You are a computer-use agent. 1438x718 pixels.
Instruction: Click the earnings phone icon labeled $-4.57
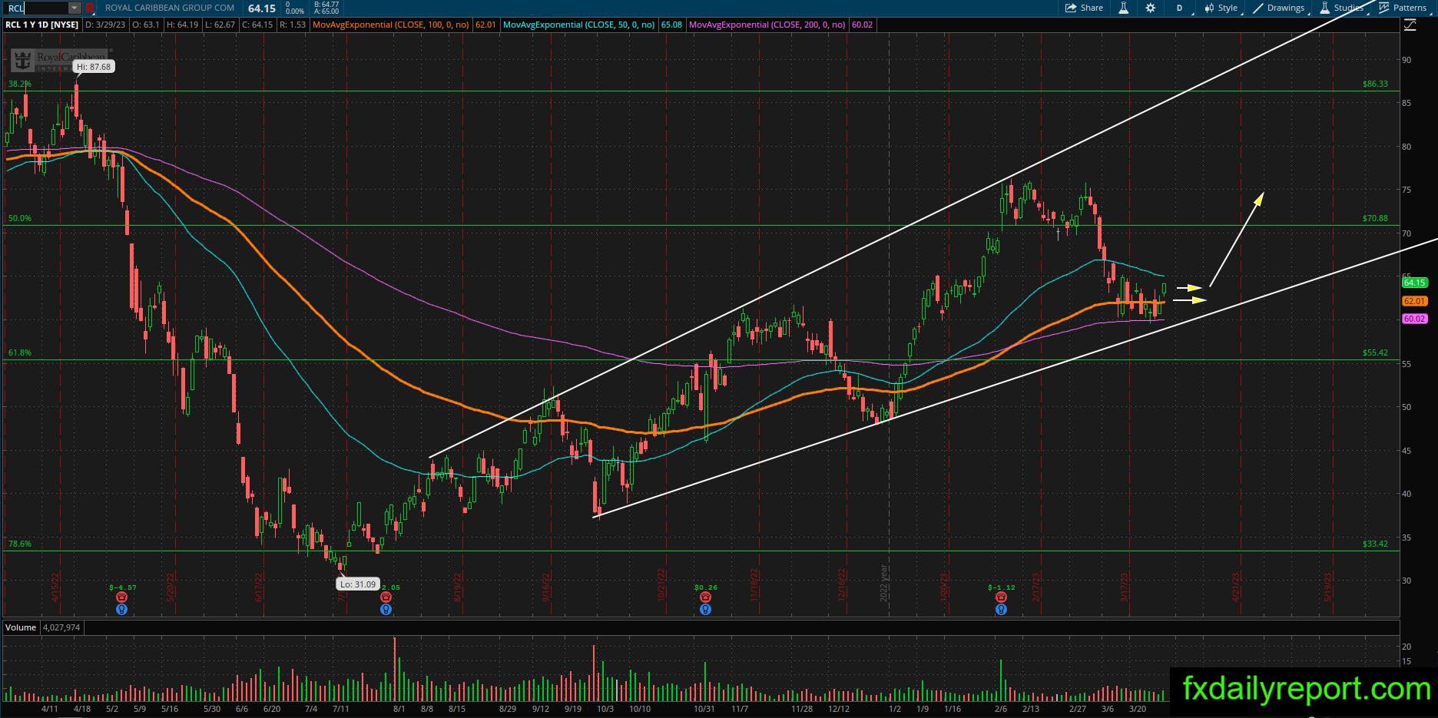tap(121, 597)
